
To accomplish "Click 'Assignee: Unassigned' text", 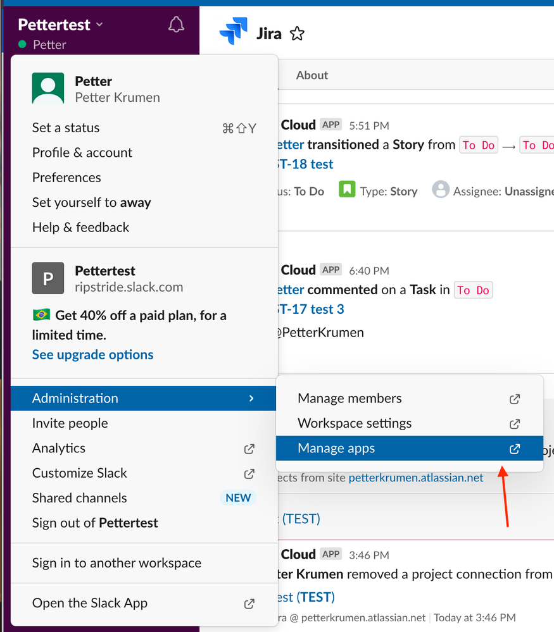I will point(503,192).
